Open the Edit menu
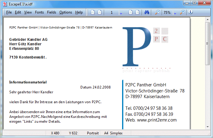This screenshot has height=138, width=213. tap(18, 12)
